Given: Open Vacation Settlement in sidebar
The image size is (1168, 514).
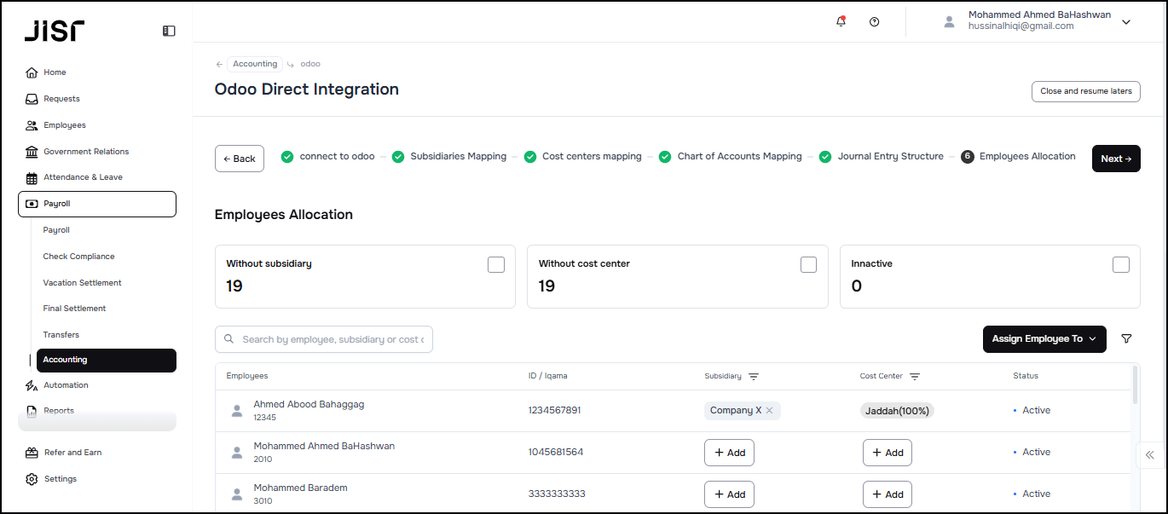Looking at the screenshot, I should pos(83,283).
